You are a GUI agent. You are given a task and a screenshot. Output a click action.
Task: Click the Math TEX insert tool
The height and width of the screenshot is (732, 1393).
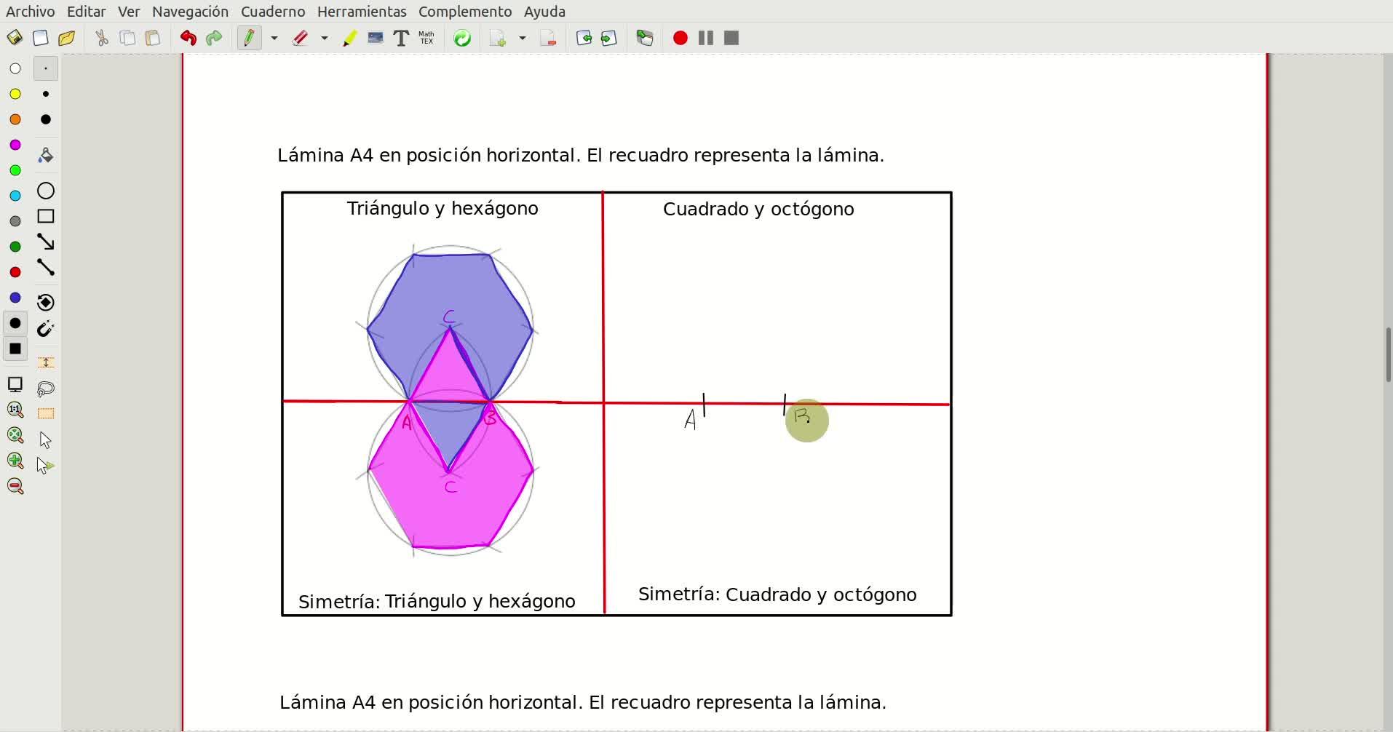tap(426, 39)
